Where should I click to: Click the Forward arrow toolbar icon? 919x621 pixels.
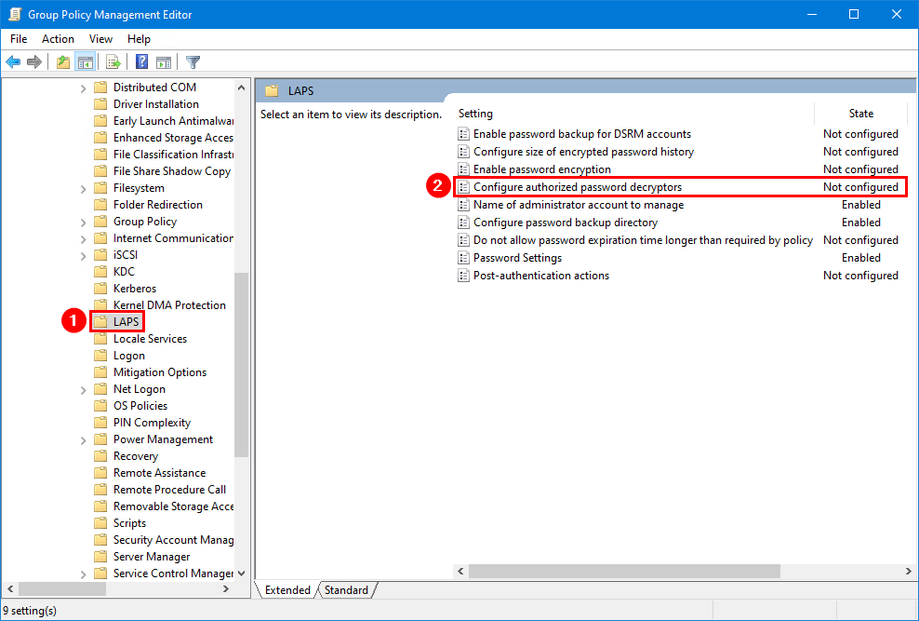(x=34, y=62)
